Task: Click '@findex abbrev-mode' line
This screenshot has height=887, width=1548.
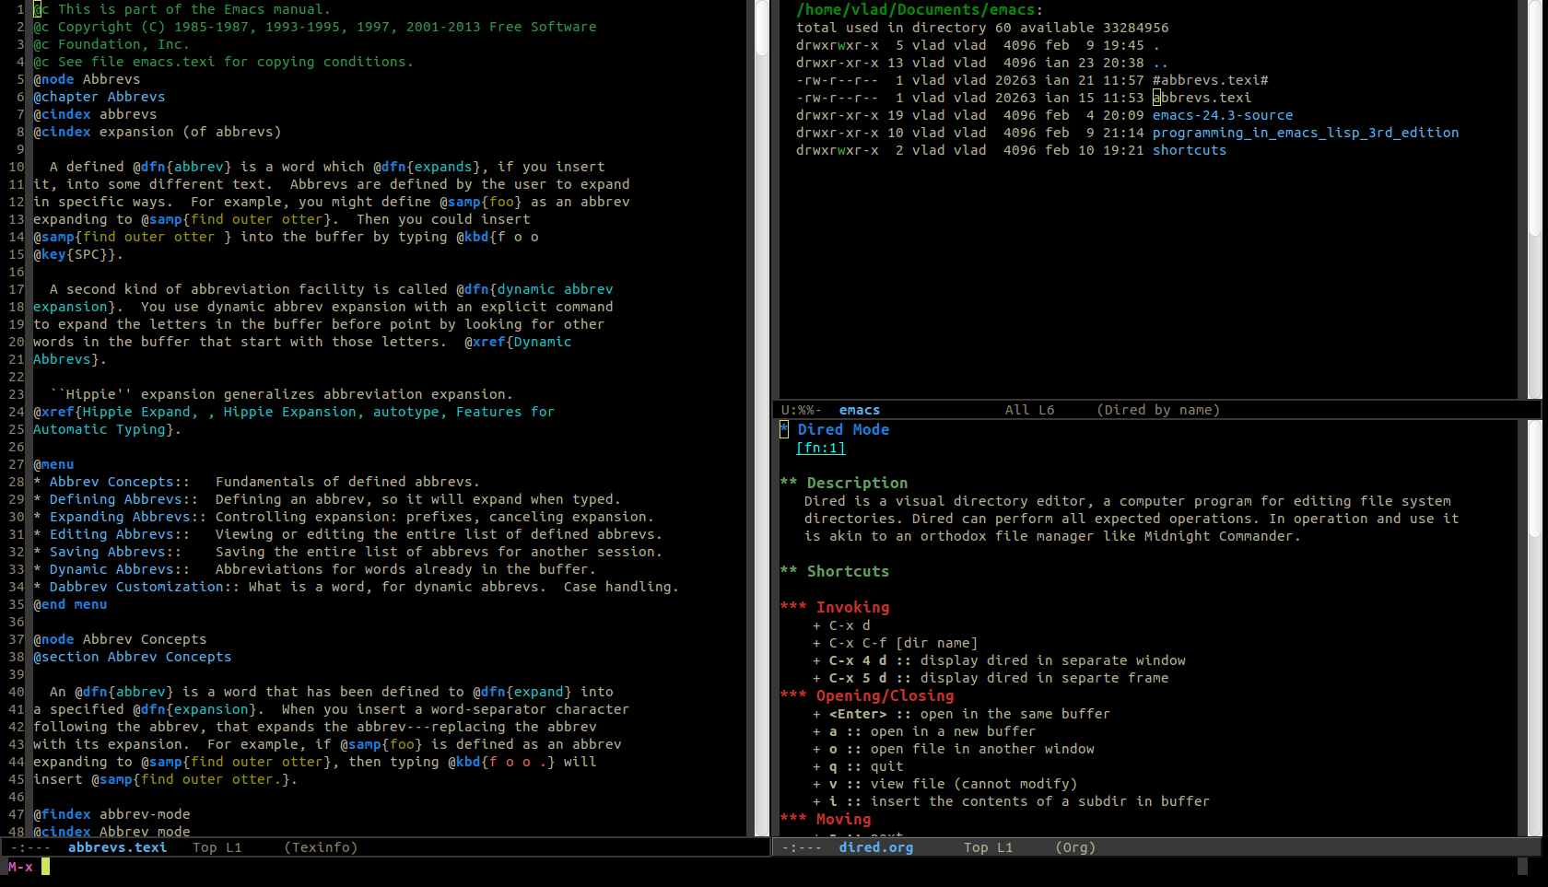Action: pos(111,814)
